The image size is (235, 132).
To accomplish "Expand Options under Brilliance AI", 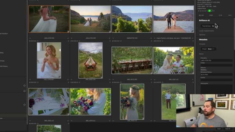I will (202, 35).
